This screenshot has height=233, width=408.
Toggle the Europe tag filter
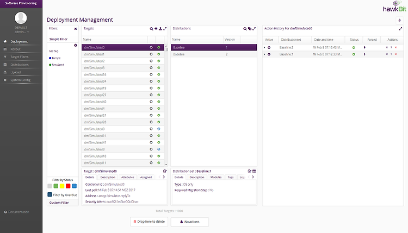(54, 58)
